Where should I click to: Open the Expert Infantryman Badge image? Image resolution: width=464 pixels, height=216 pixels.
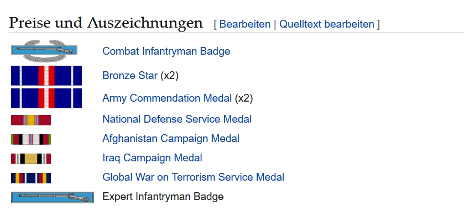pyautogui.click(x=53, y=197)
